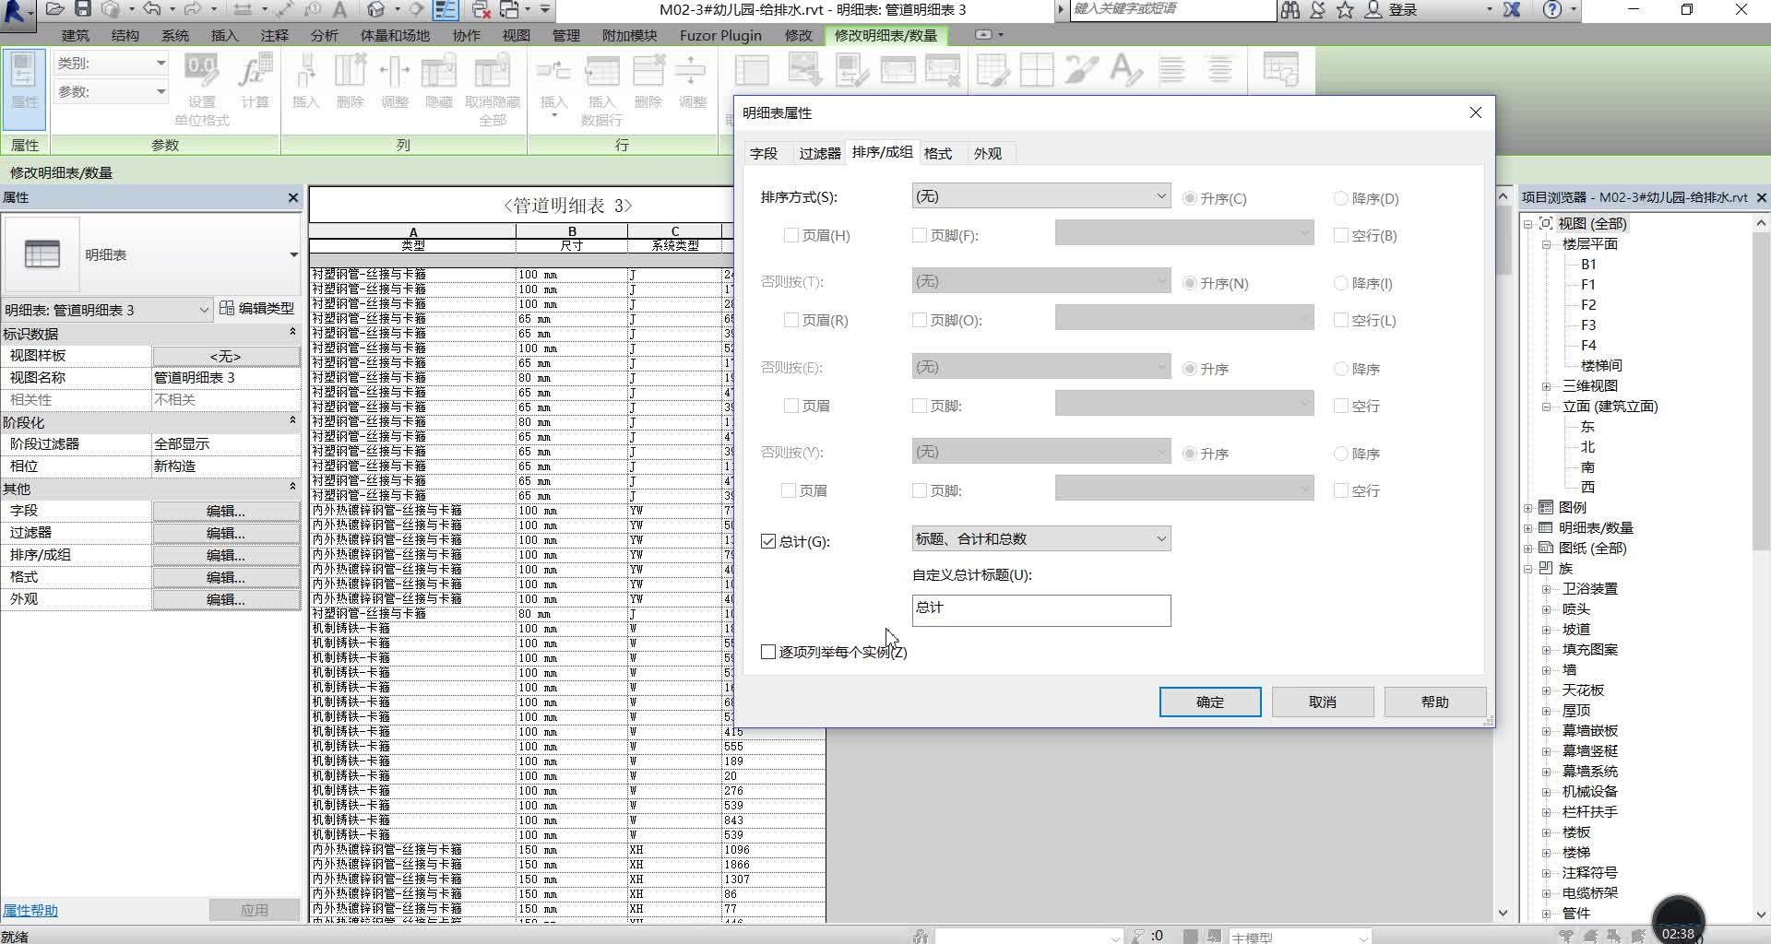Open the 总计 totals display dropdown
Viewport: 1771px width, 944px height.
pyautogui.click(x=1040, y=538)
